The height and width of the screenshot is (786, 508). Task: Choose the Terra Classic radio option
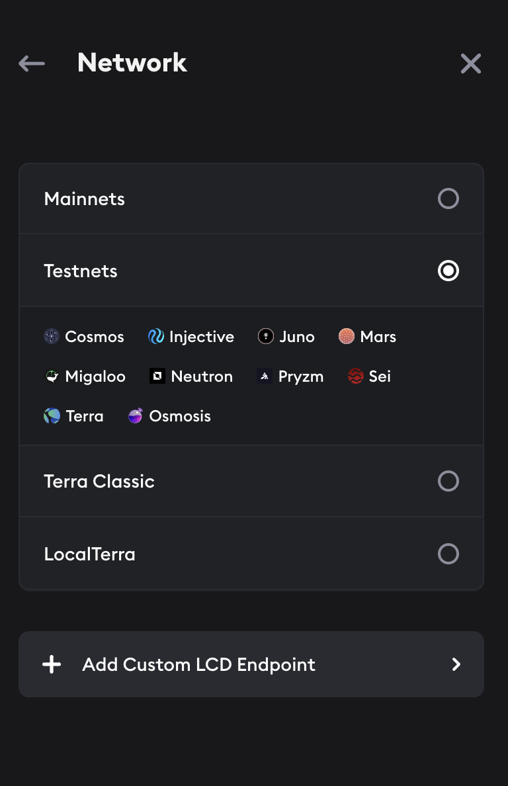(x=448, y=481)
